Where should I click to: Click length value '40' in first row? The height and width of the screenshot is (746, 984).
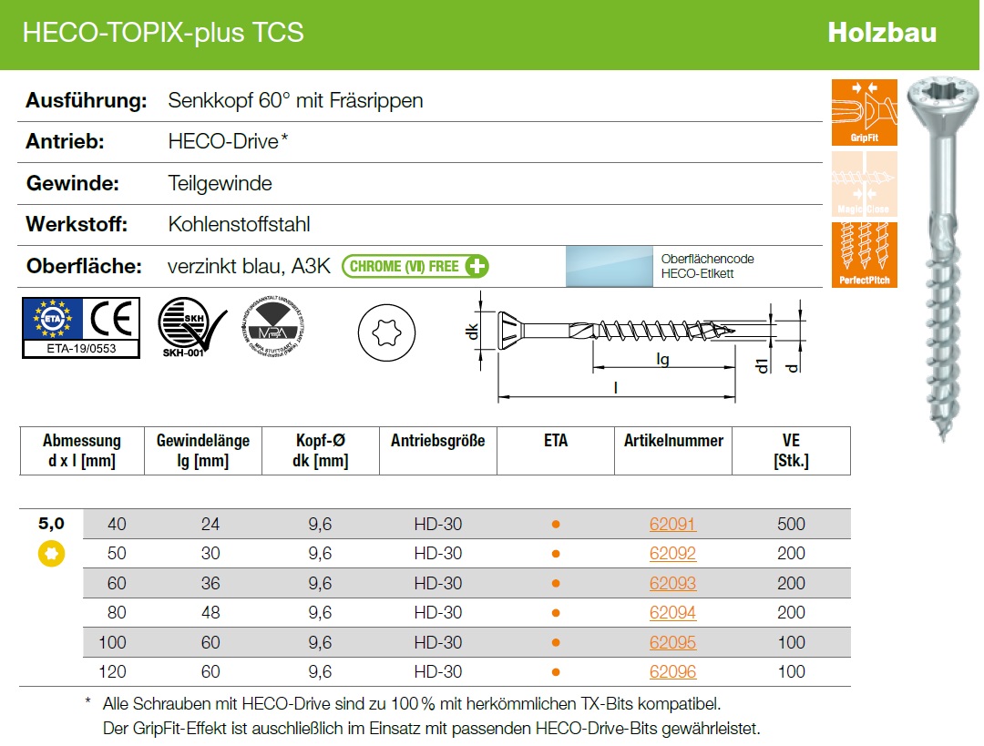117,524
